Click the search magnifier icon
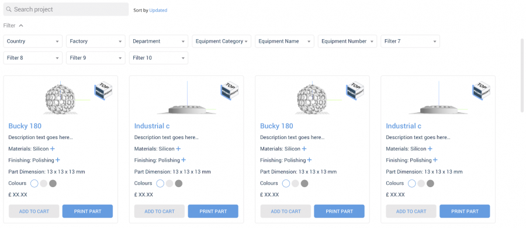526x228 pixels. [x=9, y=9]
